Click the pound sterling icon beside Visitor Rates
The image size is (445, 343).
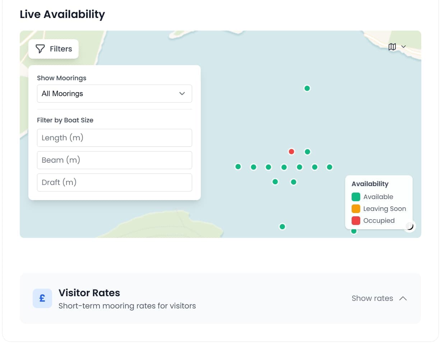42,298
